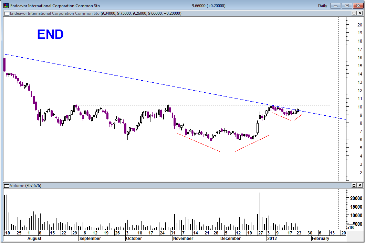Image resolution: width=365 pixels, height=243 pixels.
Task: Select the rising red line under December candles
Action: tap(252, 143)
